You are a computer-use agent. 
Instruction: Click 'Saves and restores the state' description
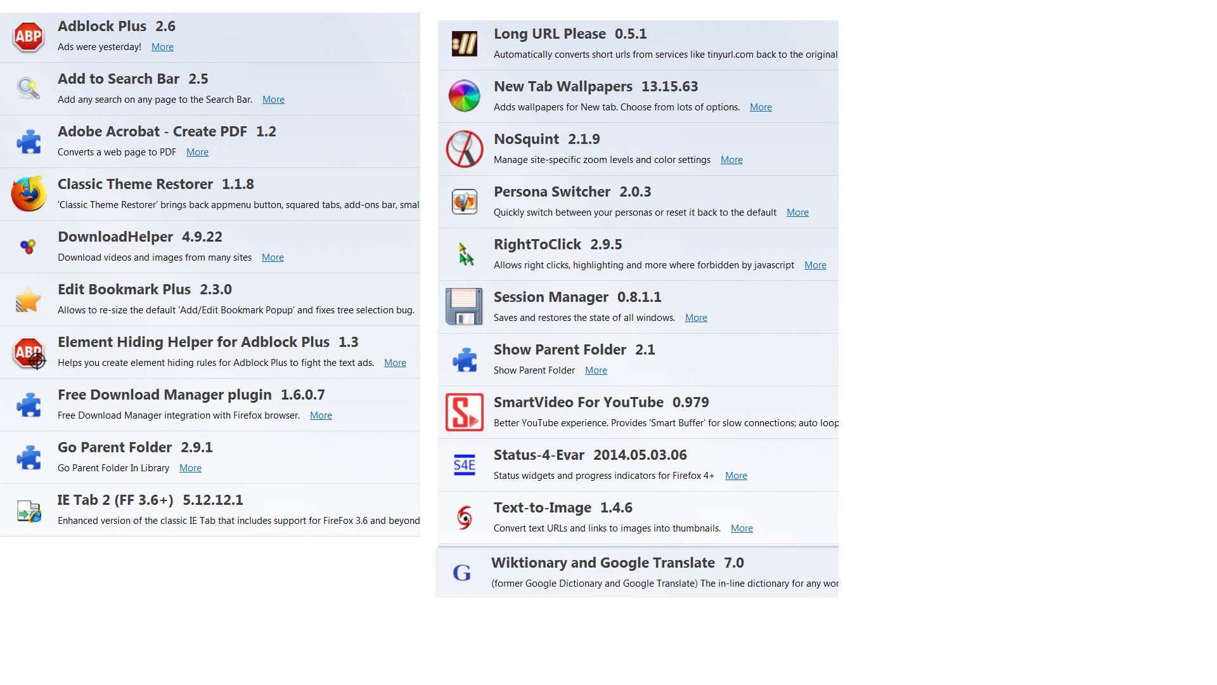[584, 318]
